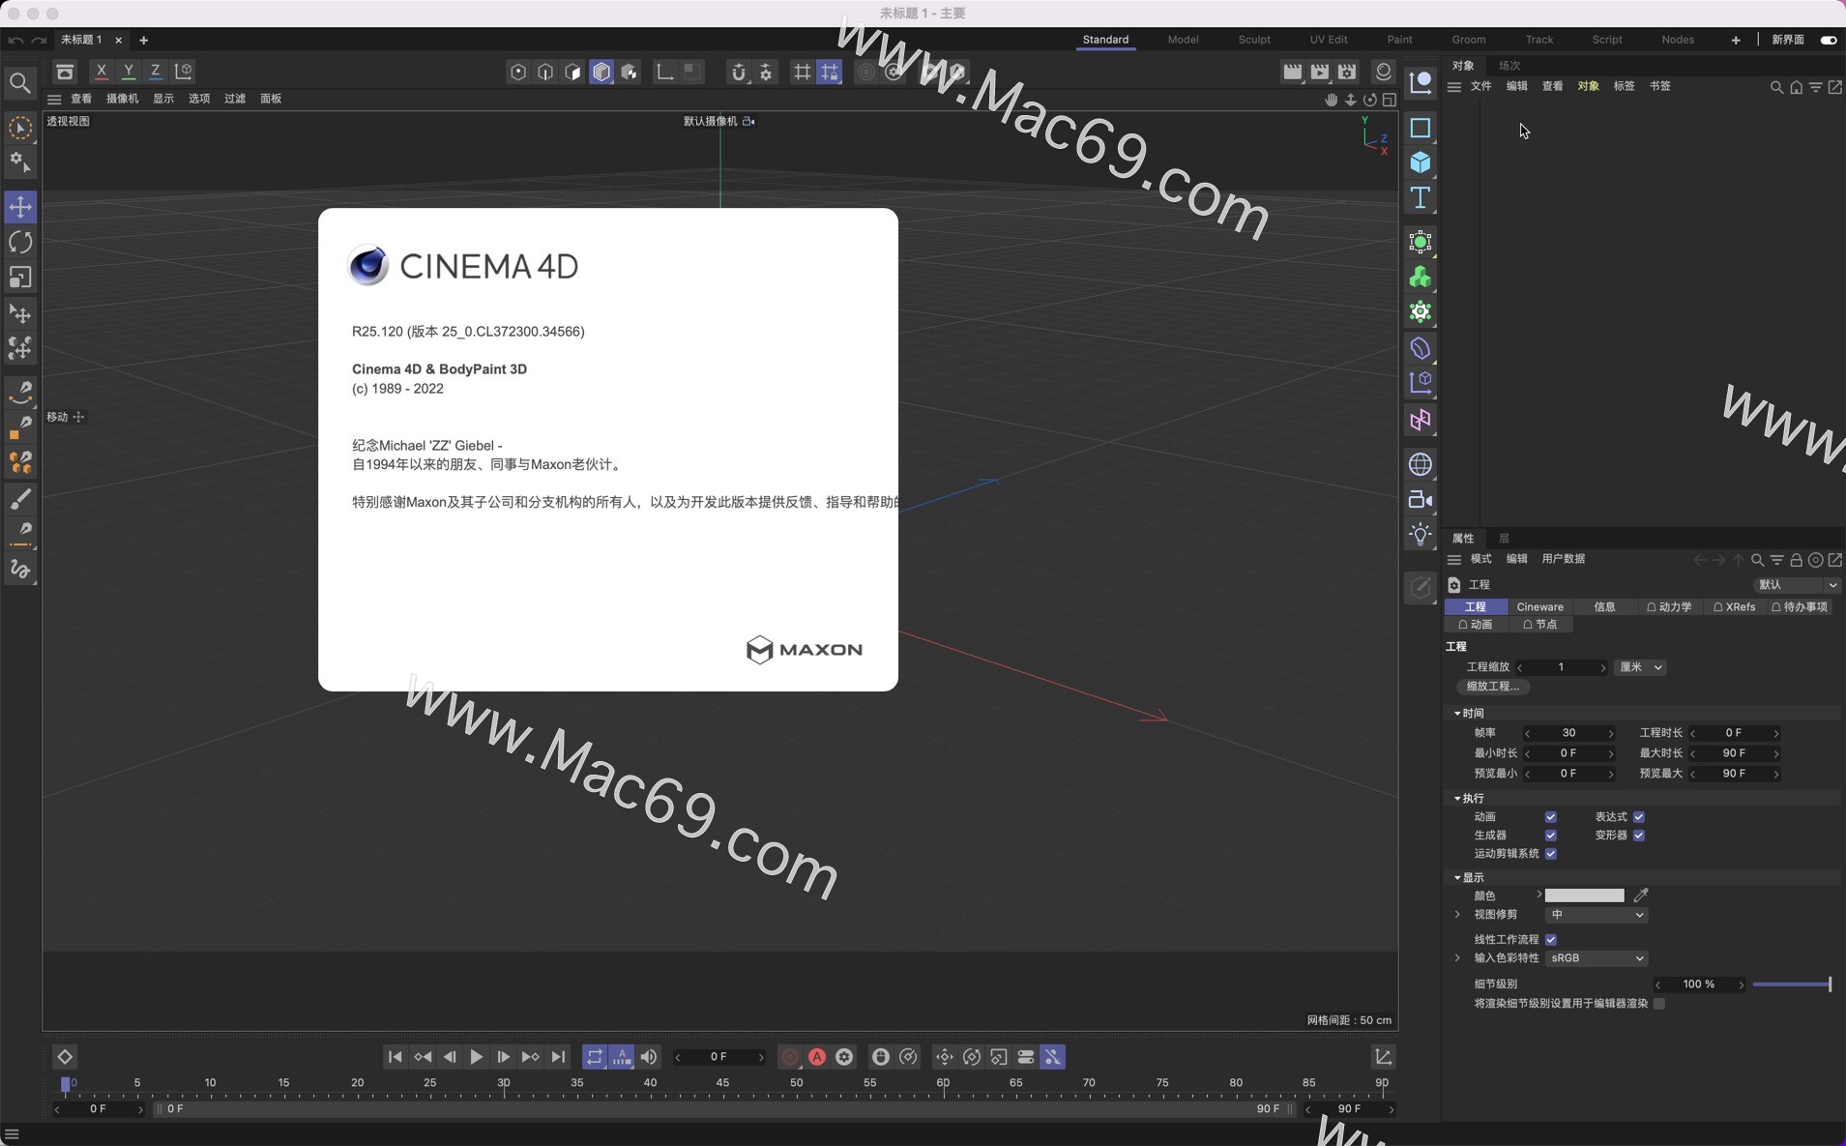The image size is (1846, 1146).
Task: Click the Play forward button
Action: click(477, 1057)
